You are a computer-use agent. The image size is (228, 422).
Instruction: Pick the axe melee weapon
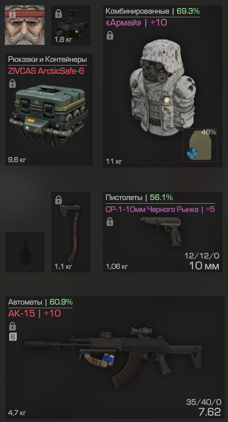pyautogui.click(x=71, y=233)
